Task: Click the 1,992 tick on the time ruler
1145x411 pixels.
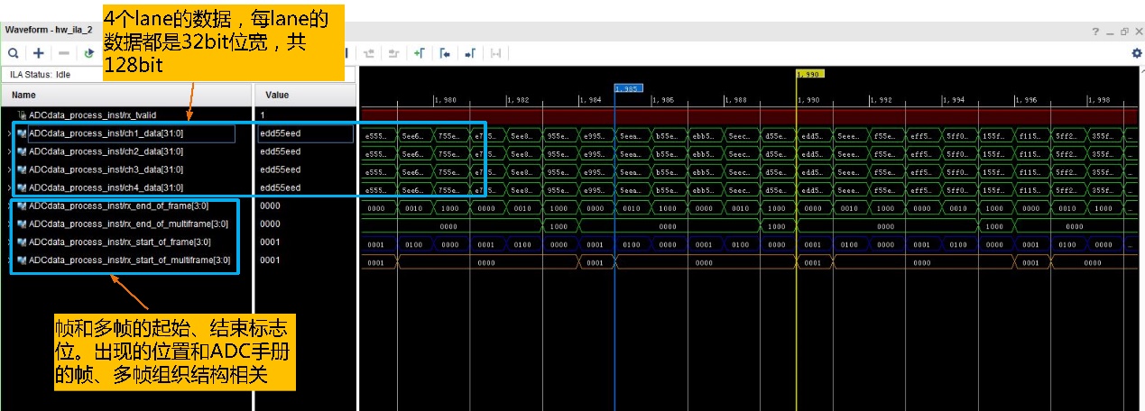Action: (881, 100)
